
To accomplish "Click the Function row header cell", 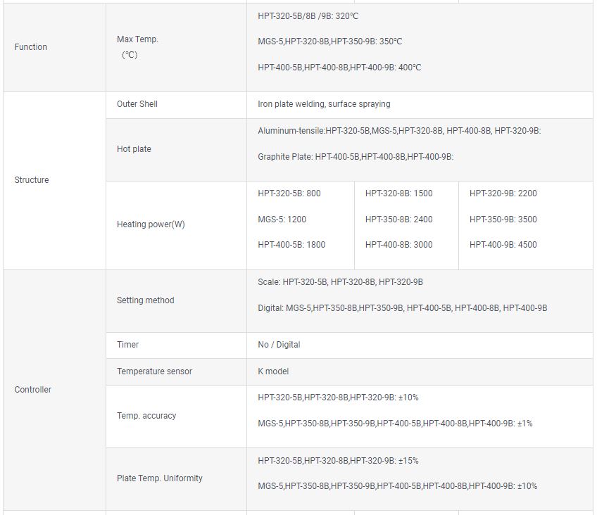I will point(31,47).
